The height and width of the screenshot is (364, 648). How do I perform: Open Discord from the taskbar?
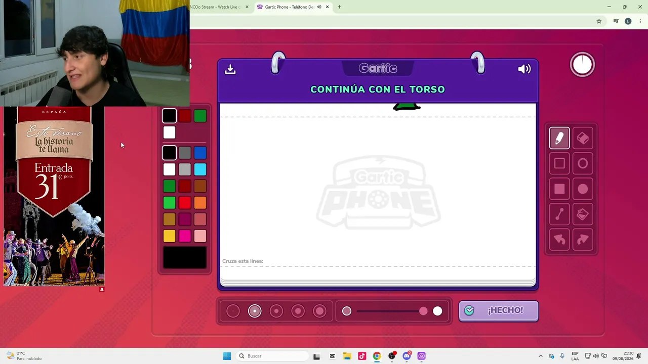click(407, 356)
